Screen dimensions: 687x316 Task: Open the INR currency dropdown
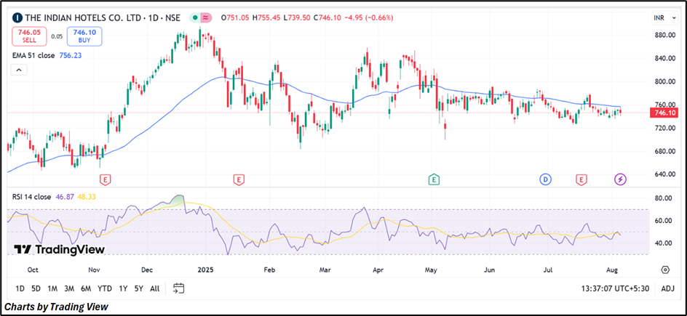pos(662,17)
